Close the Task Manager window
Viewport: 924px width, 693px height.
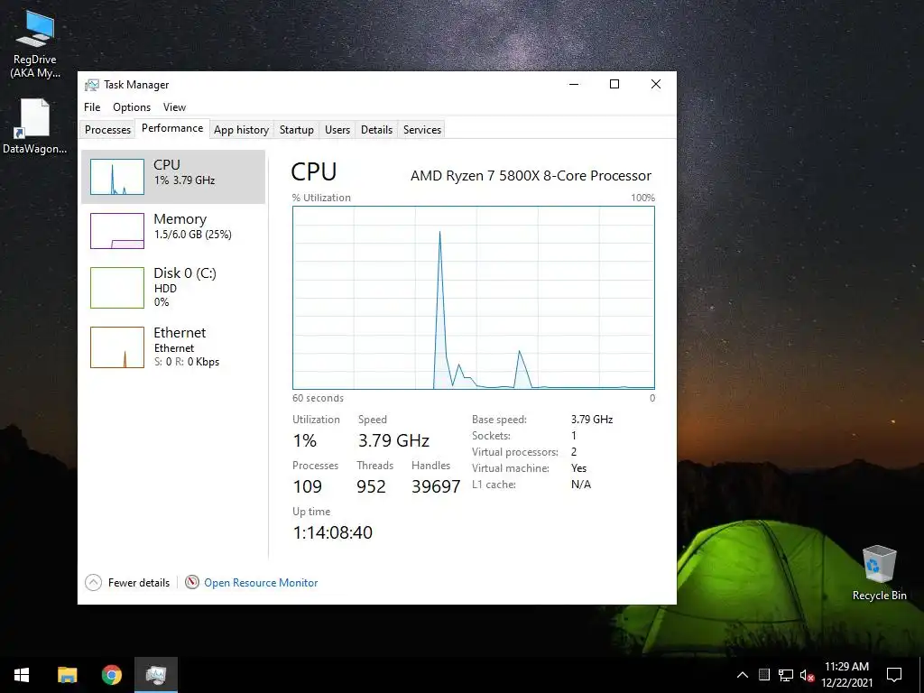[x=656, y=84]
